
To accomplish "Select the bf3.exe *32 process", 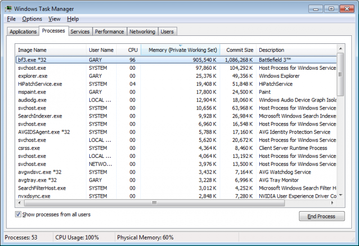I will tap(176, 60).
